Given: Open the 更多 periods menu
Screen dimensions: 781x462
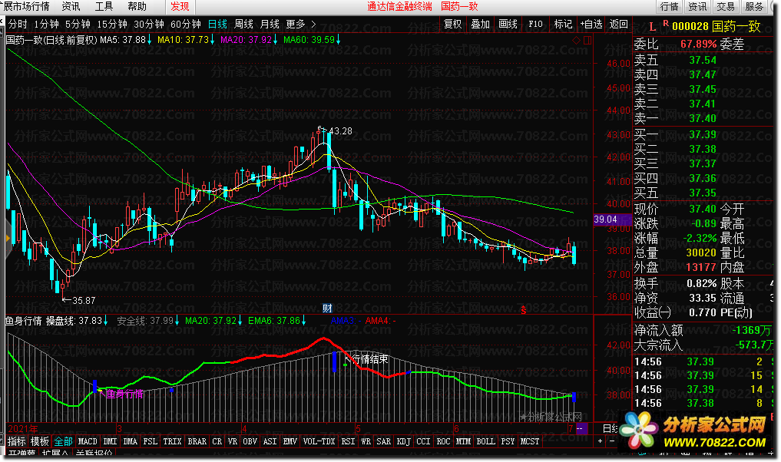Looking at the screenshot, I should (x=296, y=24).
